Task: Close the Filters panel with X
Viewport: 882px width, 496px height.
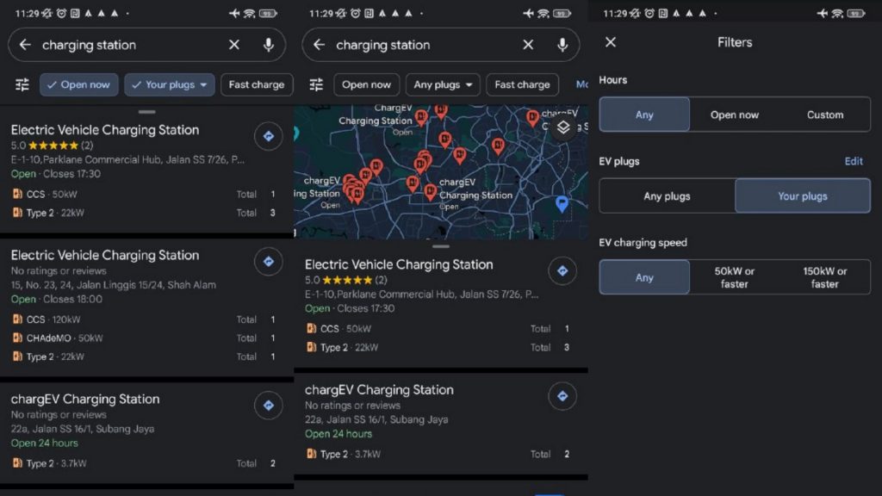Action: (611, 42)
